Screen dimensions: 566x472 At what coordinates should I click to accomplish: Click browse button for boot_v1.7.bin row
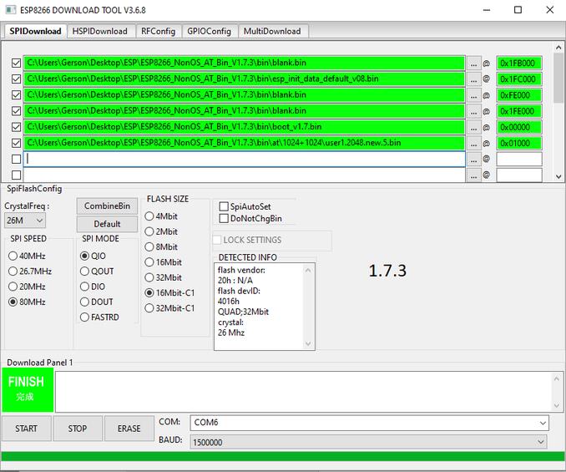473,127
